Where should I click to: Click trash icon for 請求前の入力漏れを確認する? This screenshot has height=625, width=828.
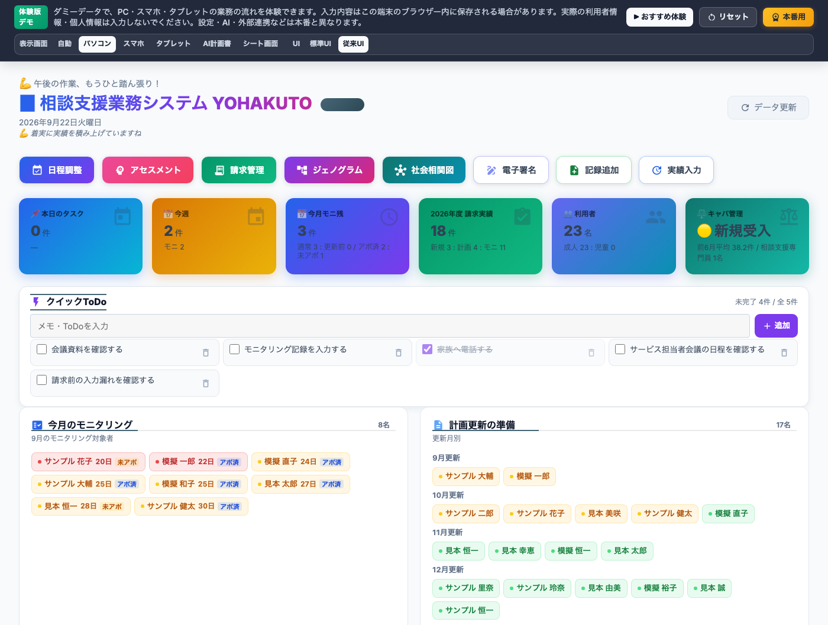coord(206,383)
